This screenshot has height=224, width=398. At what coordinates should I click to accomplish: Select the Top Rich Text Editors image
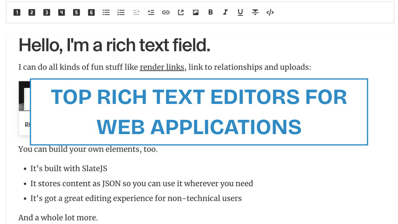(x=199, y=112)
